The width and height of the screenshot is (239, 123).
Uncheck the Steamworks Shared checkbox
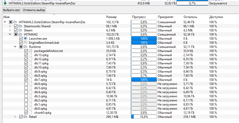pos(16,26)
